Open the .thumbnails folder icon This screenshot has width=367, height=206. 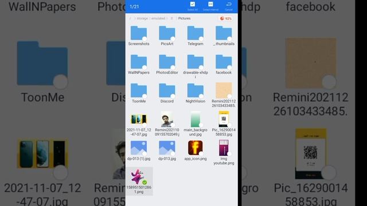[224, 33]
